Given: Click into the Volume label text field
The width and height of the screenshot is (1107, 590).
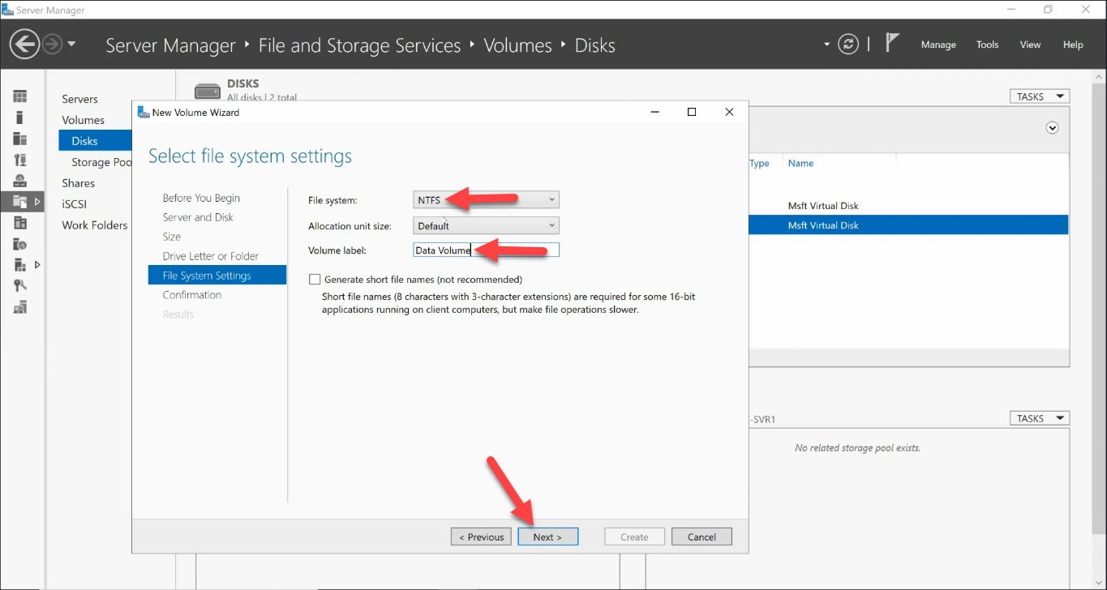Looking at the screenshot, I should [486, 250].
